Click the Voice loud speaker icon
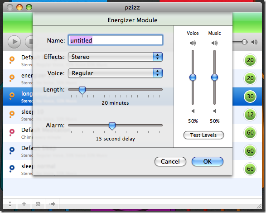266x213 pixels. [x=193, y=43]
